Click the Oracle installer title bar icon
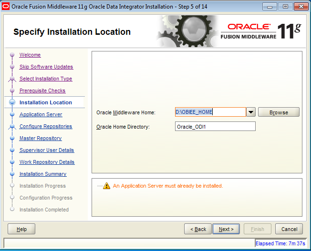 [x=6, y=7]
